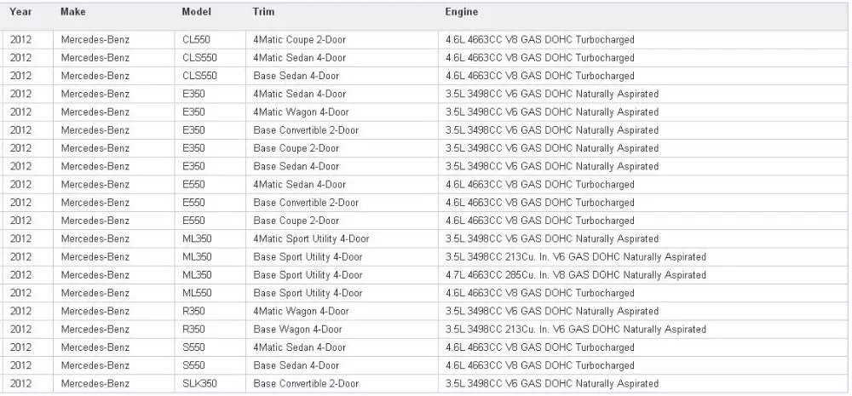Image resolution: width=852 pixels, height=396 pixels.
Task: Select the year 2012 cell in the SLK350 row
Action: [21, 384]
